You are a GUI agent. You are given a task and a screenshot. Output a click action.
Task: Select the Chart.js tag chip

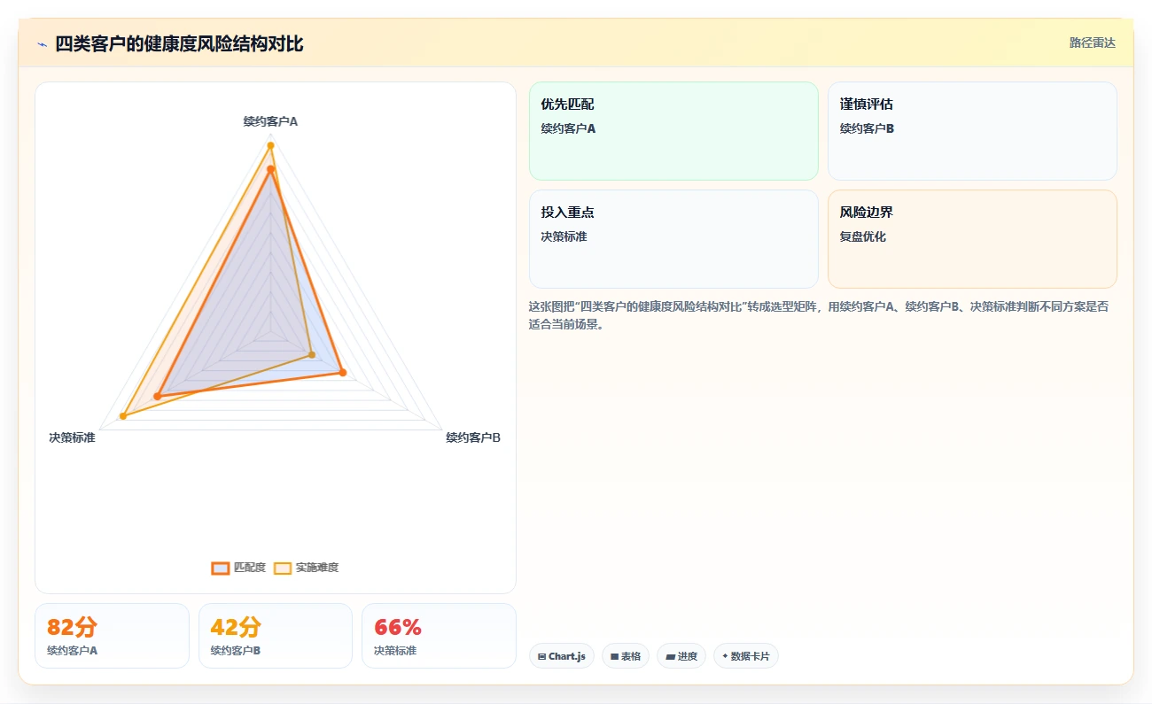pyautogui.click(x=562, y=656)
